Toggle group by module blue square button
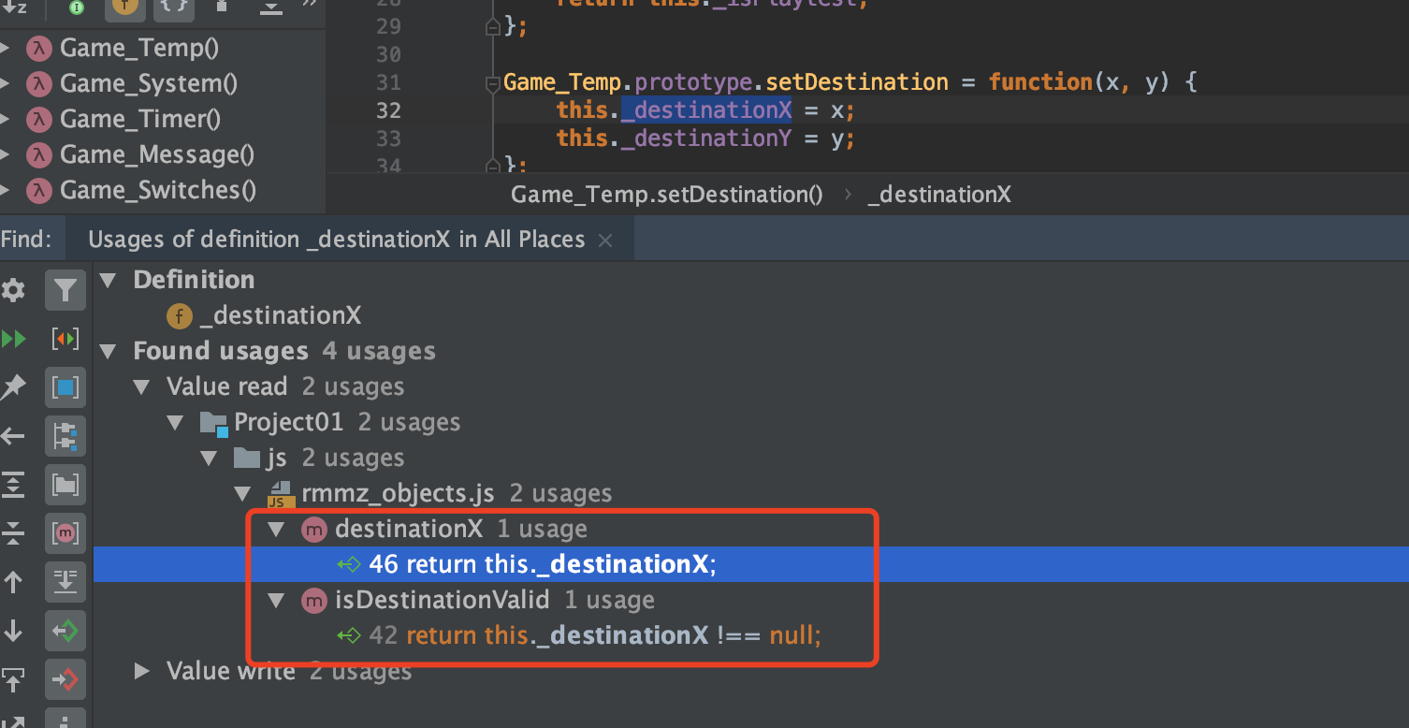 click(65, 387)
